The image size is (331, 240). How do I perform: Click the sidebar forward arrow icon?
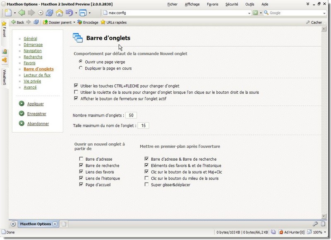[x=29, y=22]
